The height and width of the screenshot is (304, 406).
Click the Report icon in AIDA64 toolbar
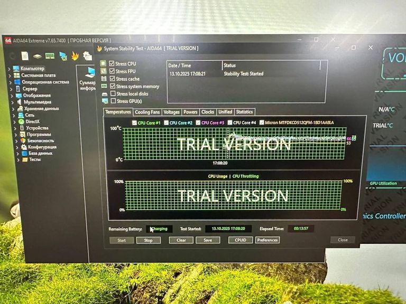coord(25,56)
